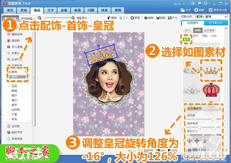Image resolution: width=231 pixels, height=163 pixels.
Task: Switch to the 边框 tab
Action: (x=64, y=10)
